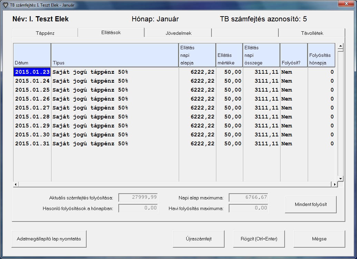Click the Aktuális számfejtés folyósítása field
357x259 pixels.
138,197
